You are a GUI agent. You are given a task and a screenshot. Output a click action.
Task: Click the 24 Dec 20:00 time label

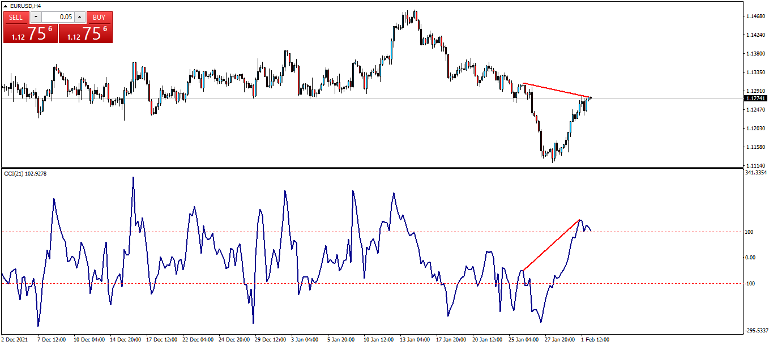pos(234,340)
